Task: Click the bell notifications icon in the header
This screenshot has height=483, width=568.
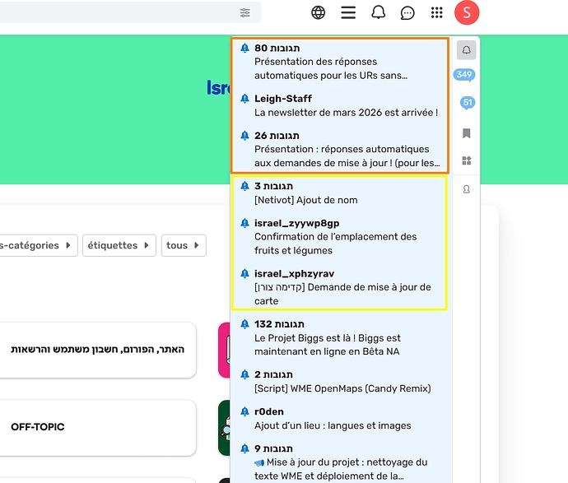Action: (378, 12)
